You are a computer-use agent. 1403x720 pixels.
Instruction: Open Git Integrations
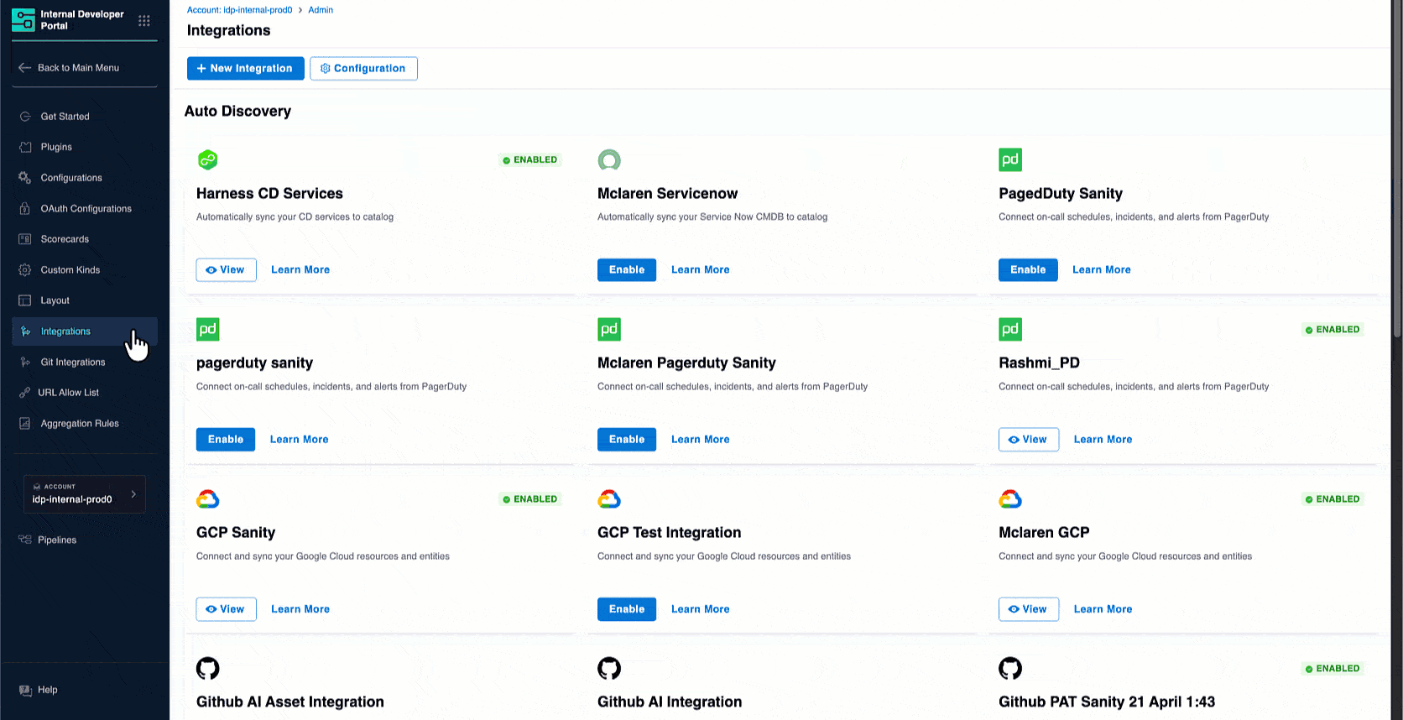coord(73,363)
